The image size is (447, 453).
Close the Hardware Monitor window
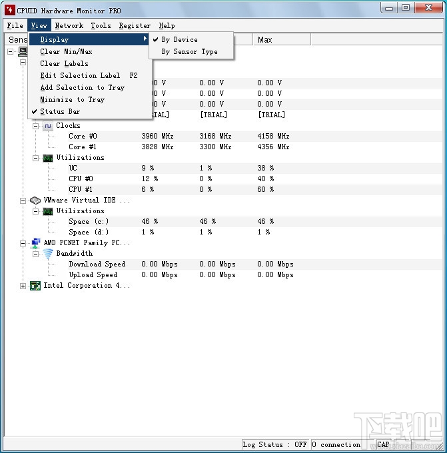tap(428, 8)
